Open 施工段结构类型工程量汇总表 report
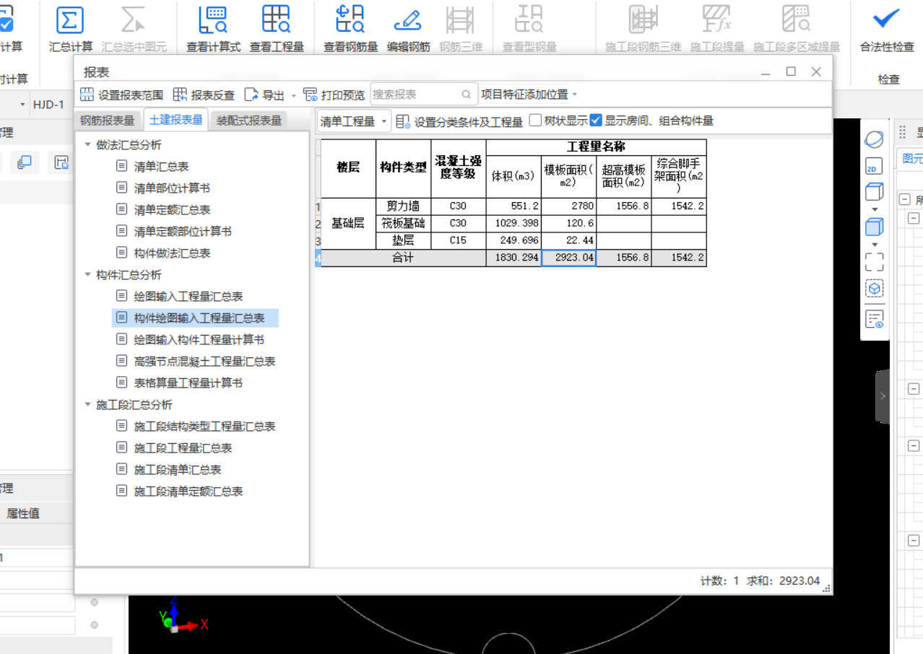The height and width of the screenshot is (654, 923). click(204, 426)
